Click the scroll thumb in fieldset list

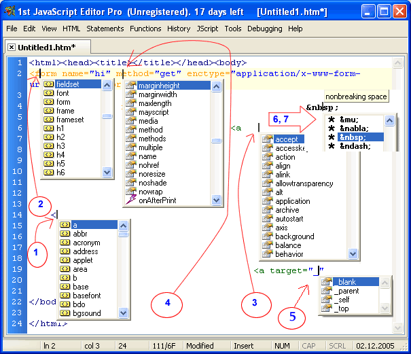click(107, 116)
